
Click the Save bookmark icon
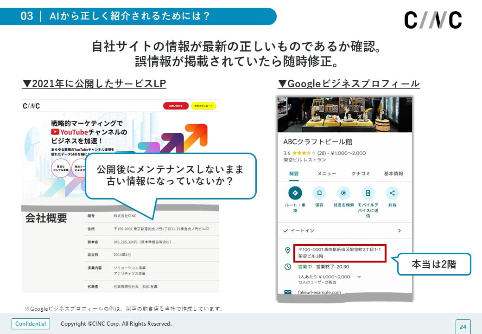319,193
